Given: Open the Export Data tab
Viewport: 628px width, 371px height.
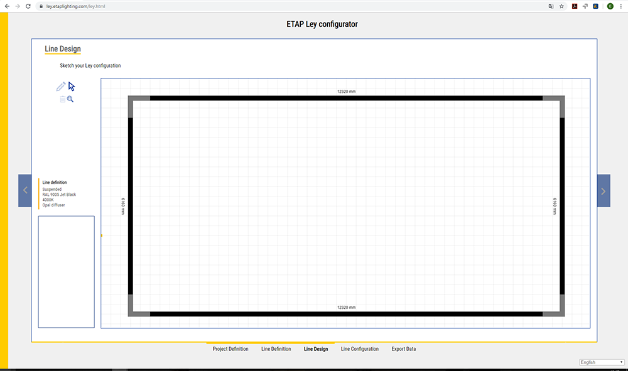Looking at the screenshot, I should pos(404,349).
